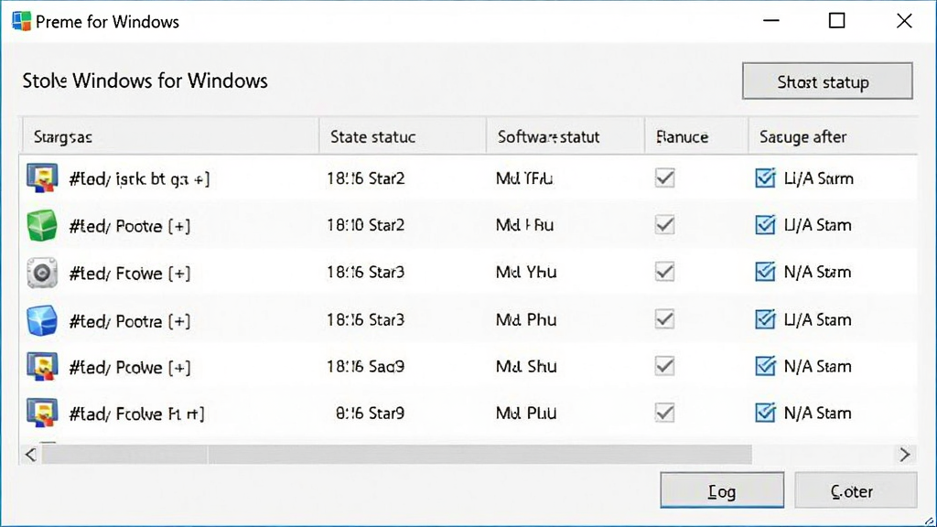Uncheck Sauge after box in the Md Yhu row
Screen dimensions: 937x527
point(765,272)
